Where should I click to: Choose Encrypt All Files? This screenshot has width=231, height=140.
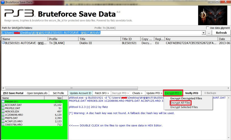pyautogui.click(x=180, y=103)
